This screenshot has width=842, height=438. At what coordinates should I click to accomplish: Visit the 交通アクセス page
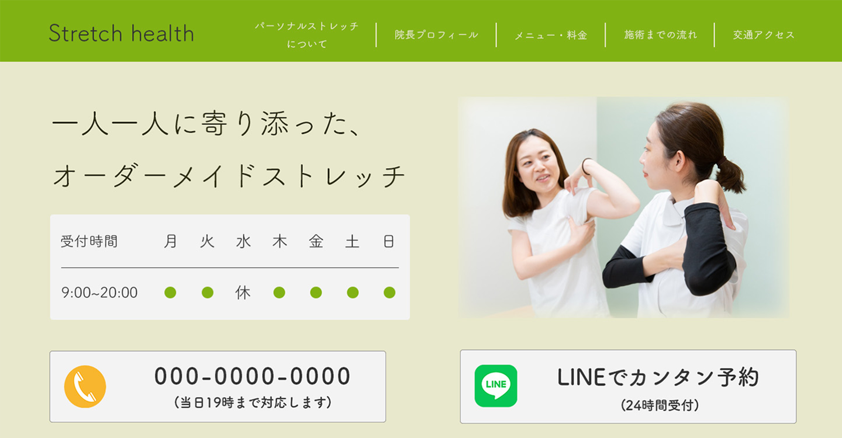764,34
